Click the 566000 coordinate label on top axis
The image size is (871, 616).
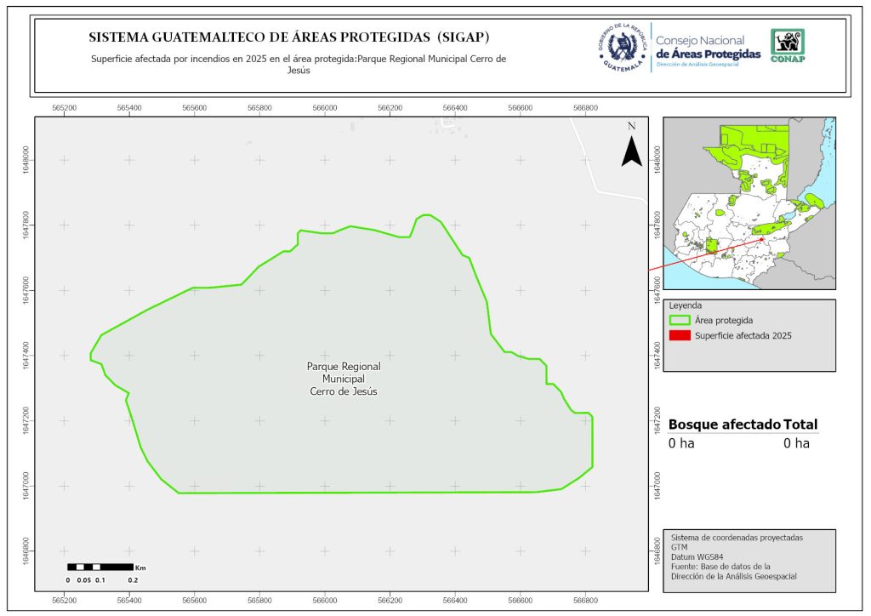(325, 108)
